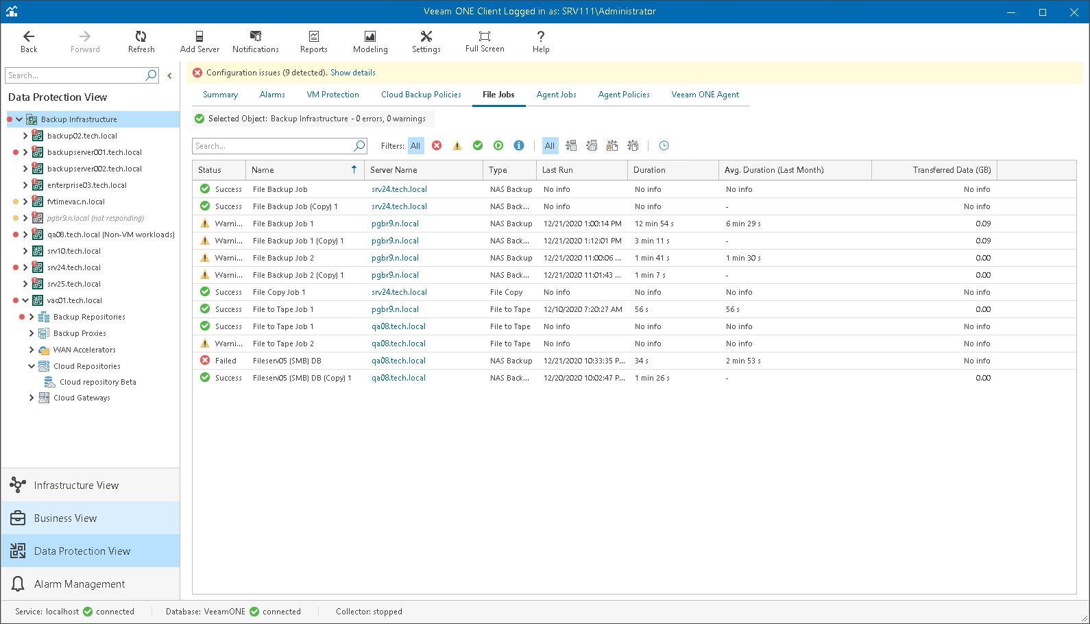Open Business View in the sidebar
The height and width of the screenshot is (624, 1090).
tap(90, 518)
